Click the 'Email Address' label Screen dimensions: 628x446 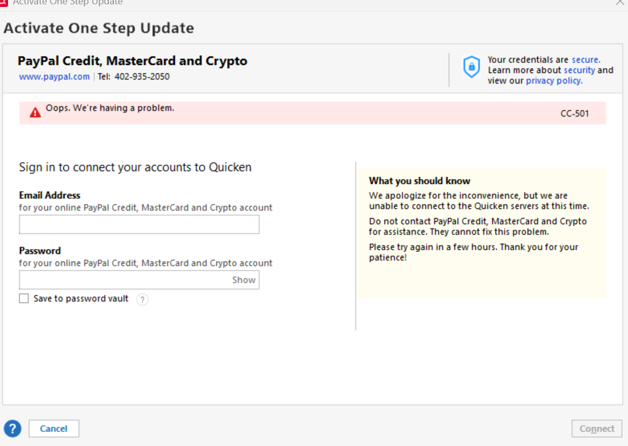50,195
